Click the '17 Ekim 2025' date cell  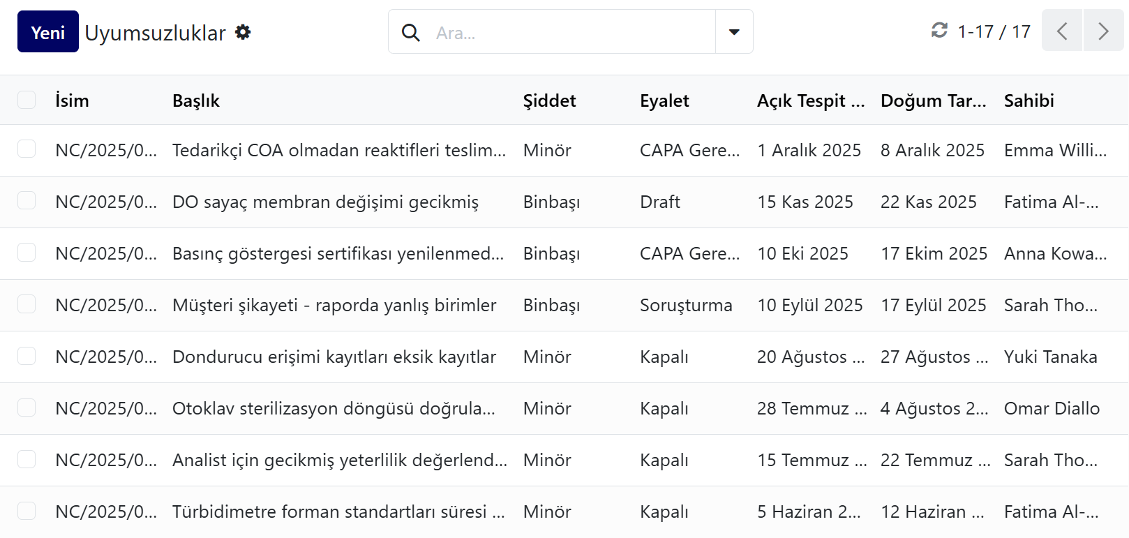point(934,253)
